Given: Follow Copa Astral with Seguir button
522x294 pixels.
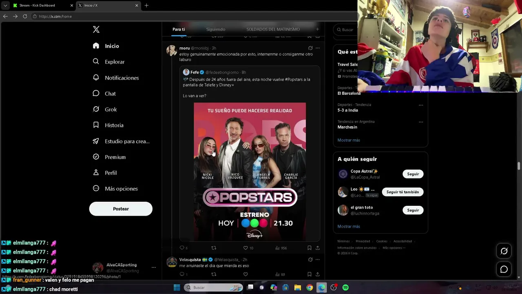Looking at the screenshot, I should (x=413, y=174).
